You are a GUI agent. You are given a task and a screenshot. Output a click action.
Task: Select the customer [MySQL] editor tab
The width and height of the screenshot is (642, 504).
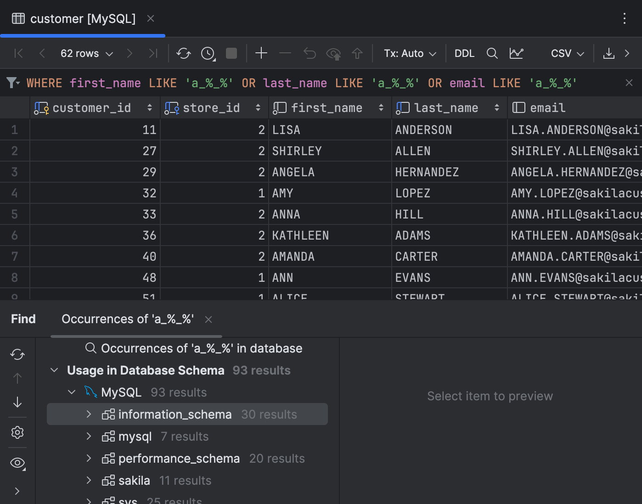pyautogui.click(x=83, y=19)
